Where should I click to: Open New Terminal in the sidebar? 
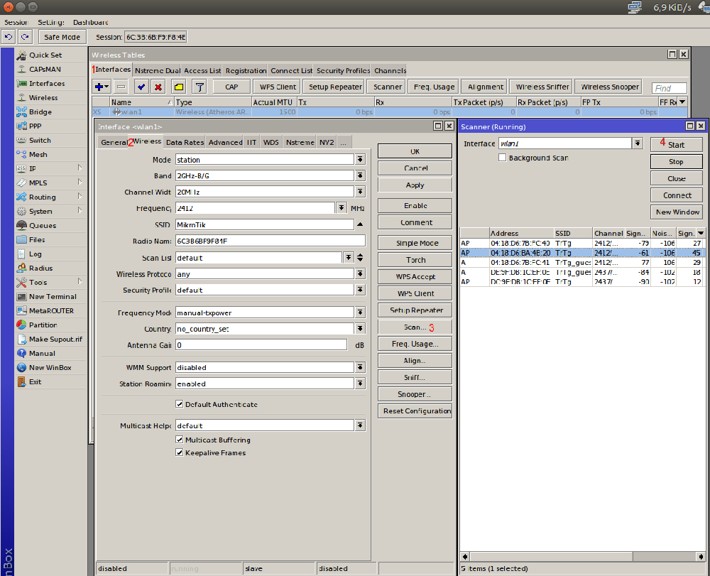(x=52, y=296)
